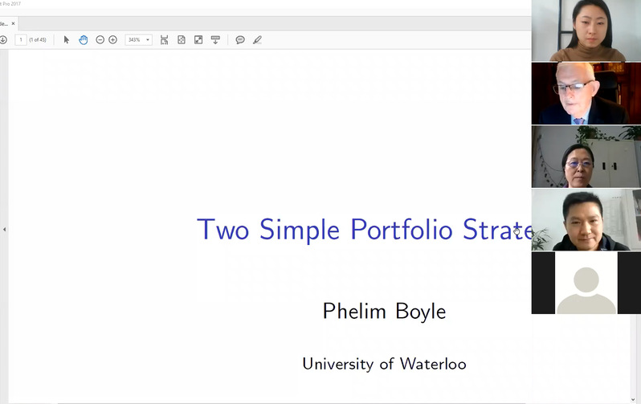Go to the next page arrow
This screenshot has width=641, height=404.
tap(3, 39)
